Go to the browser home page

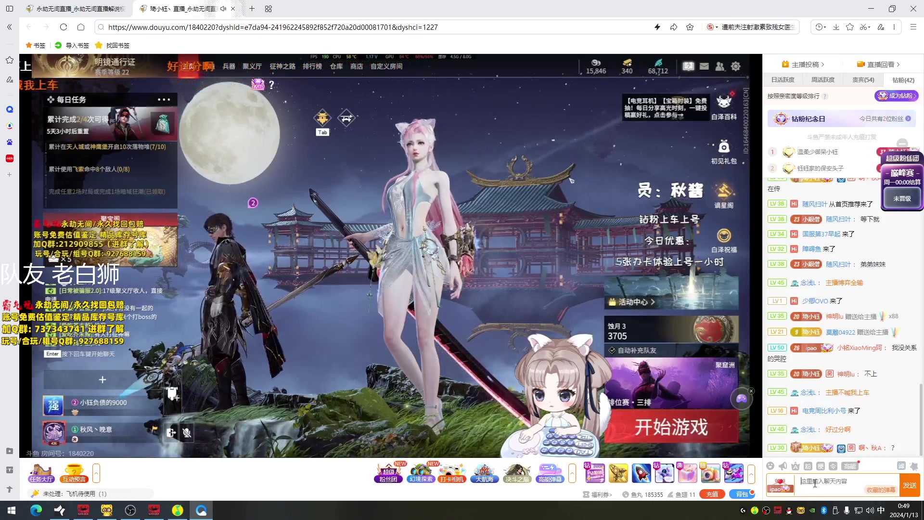[x=81, y=27]
